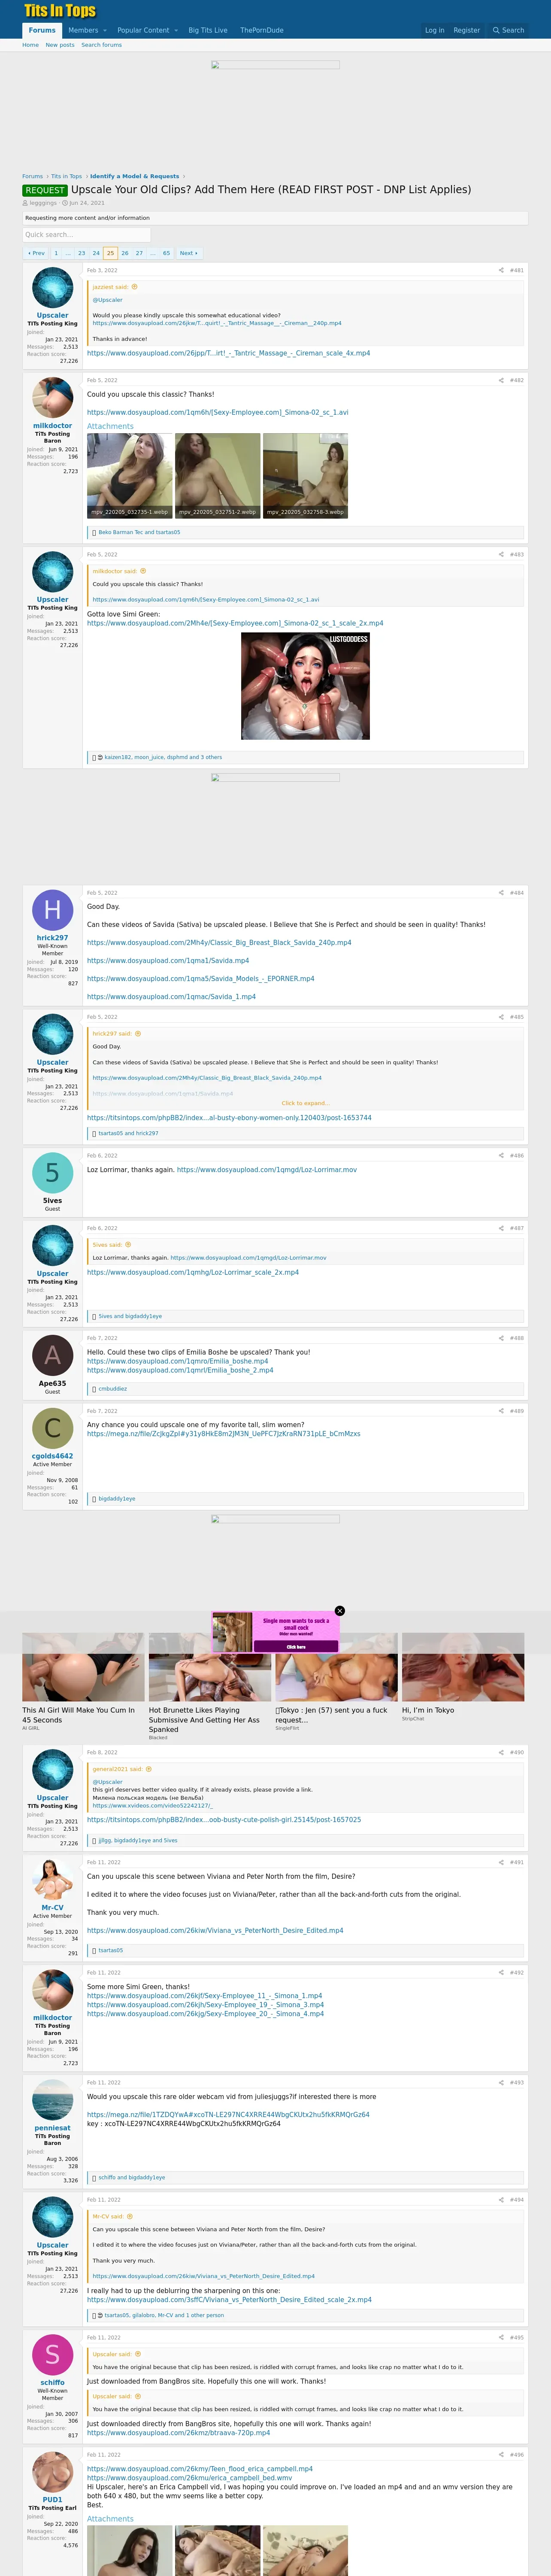
Task: Expand the Members menu dropdown arrow
Action: point(105,30)
